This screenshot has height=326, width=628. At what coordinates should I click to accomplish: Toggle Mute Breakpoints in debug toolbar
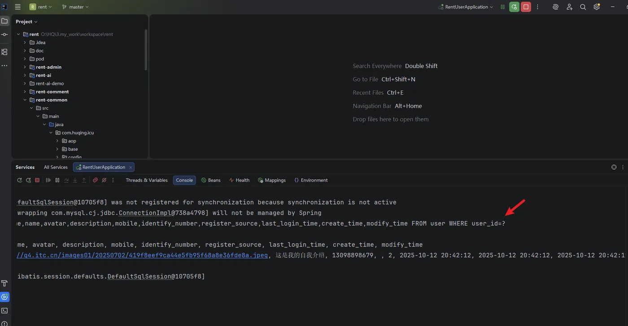pyautogui.click(x=104, y=180)
